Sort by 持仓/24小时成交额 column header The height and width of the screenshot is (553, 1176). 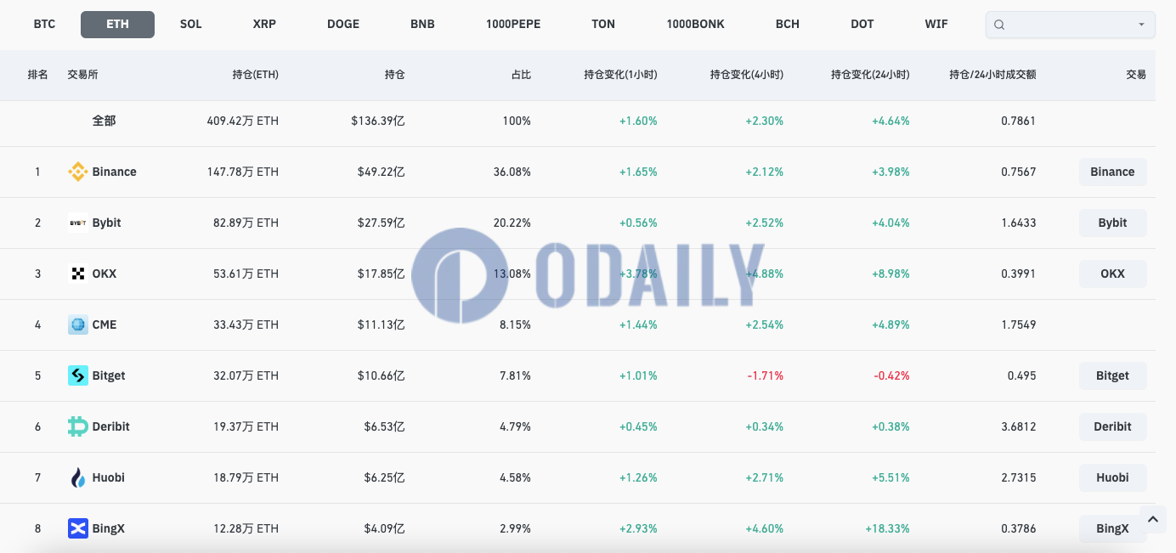(x=992, y=75)
